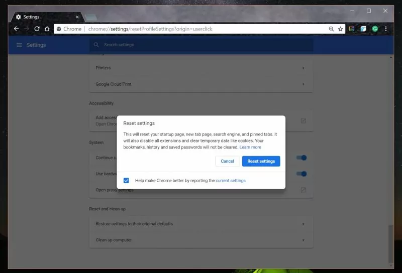Close the Settings tab

(77, 17)
